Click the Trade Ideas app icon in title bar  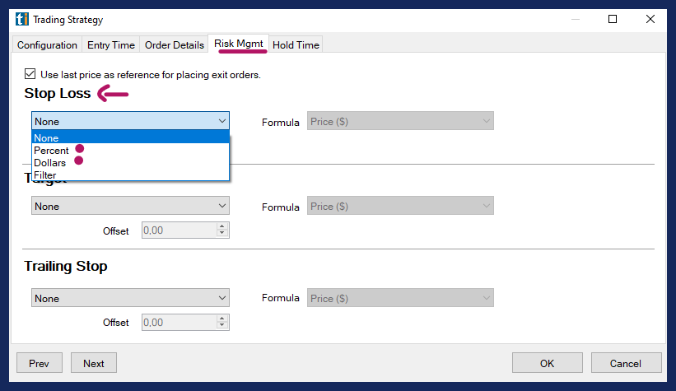pos(21,19)
